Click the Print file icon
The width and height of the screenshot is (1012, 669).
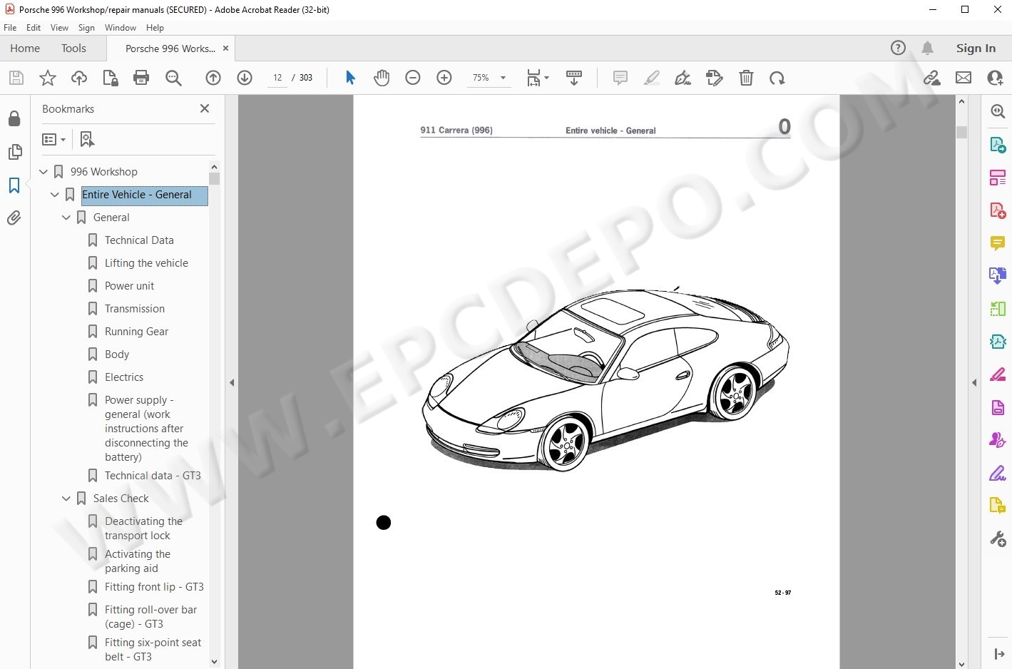(x=141, y=78)
